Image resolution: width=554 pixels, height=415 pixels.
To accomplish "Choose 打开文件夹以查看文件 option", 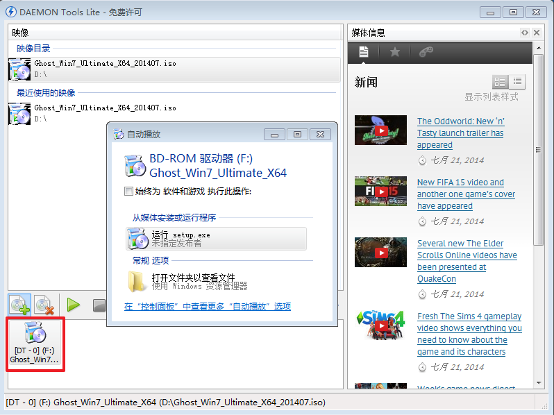I will tap(216, 282).
